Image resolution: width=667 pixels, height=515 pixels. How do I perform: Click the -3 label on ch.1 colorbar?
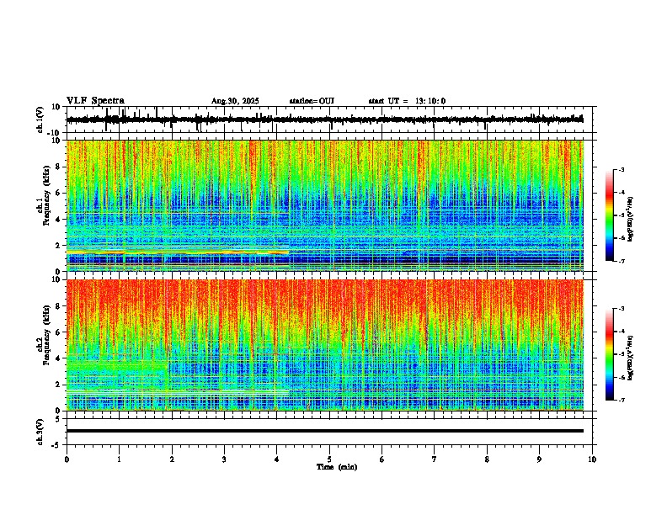[x=622, y=169]
